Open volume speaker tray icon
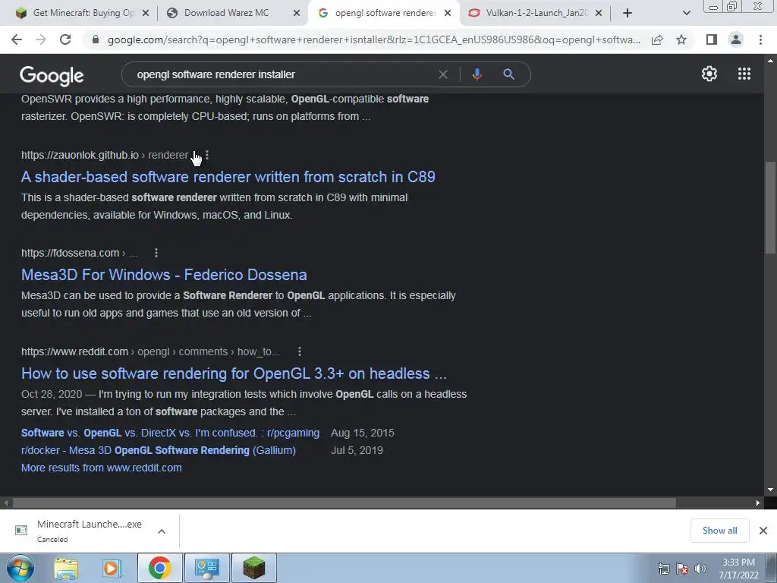Viewport: 777px width, 583px height. tap(700, 569)
